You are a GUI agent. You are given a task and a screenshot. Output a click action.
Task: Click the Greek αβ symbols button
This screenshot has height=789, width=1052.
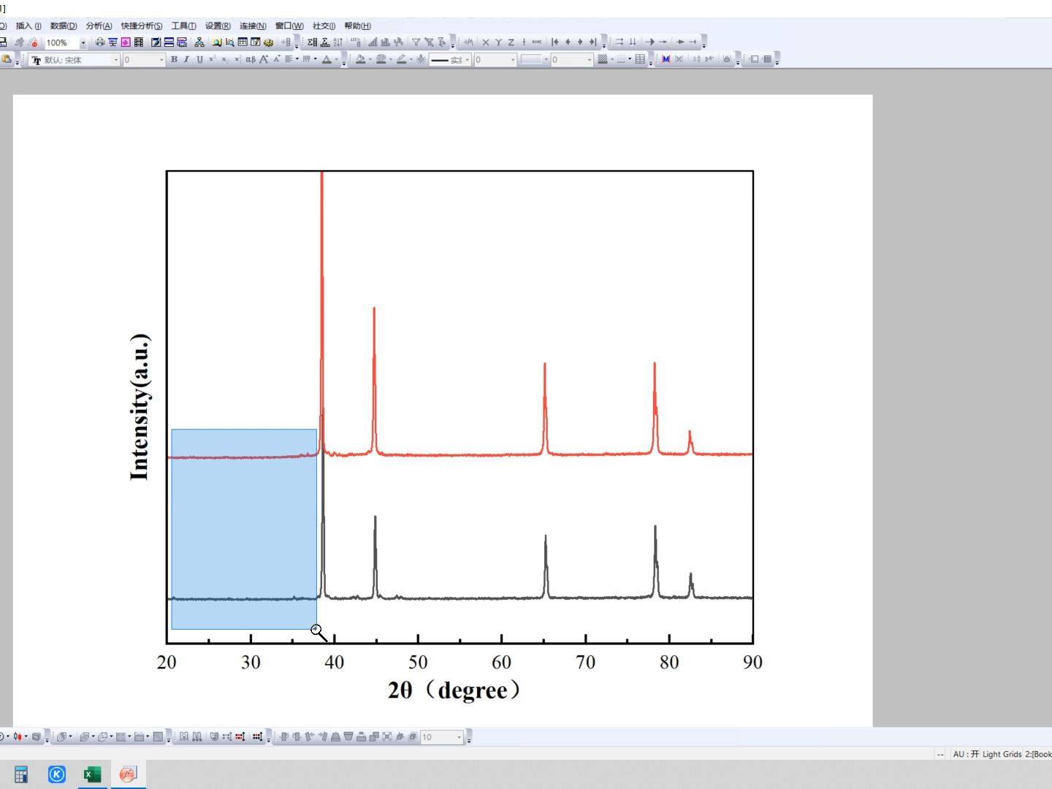(251, 59)
